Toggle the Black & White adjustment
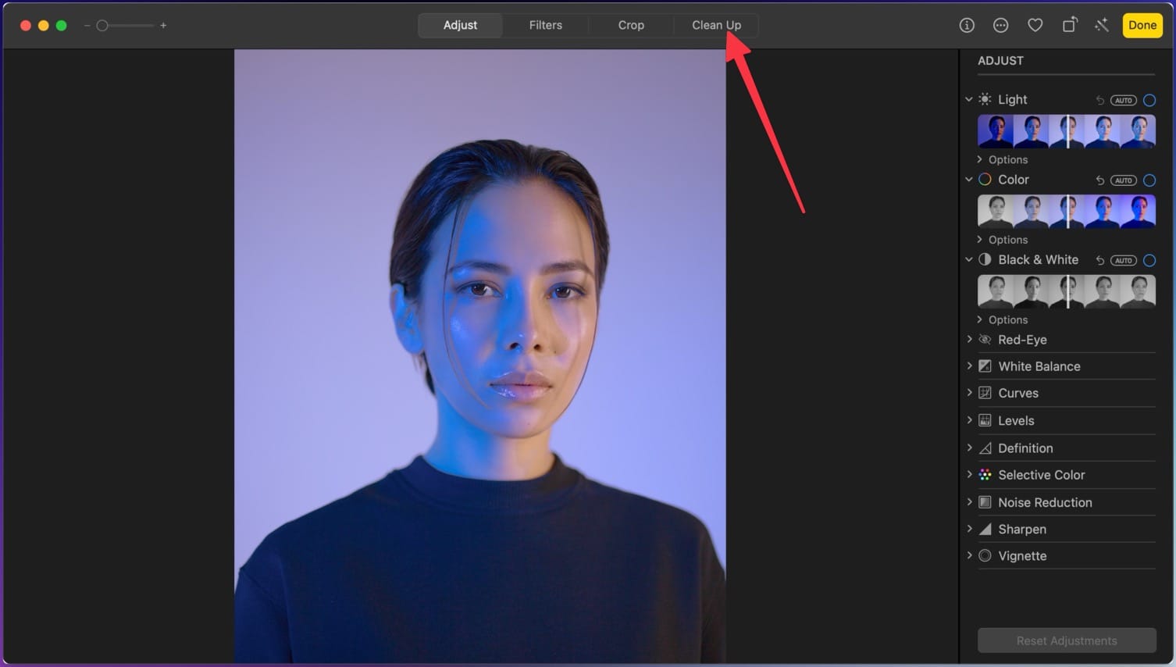The width and height of the screenshot is (1176, 667). (1149, 260)
